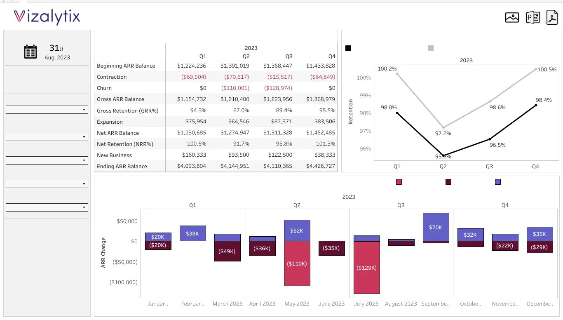Click the Q3 column header in the table

click(x=289, y=56)
